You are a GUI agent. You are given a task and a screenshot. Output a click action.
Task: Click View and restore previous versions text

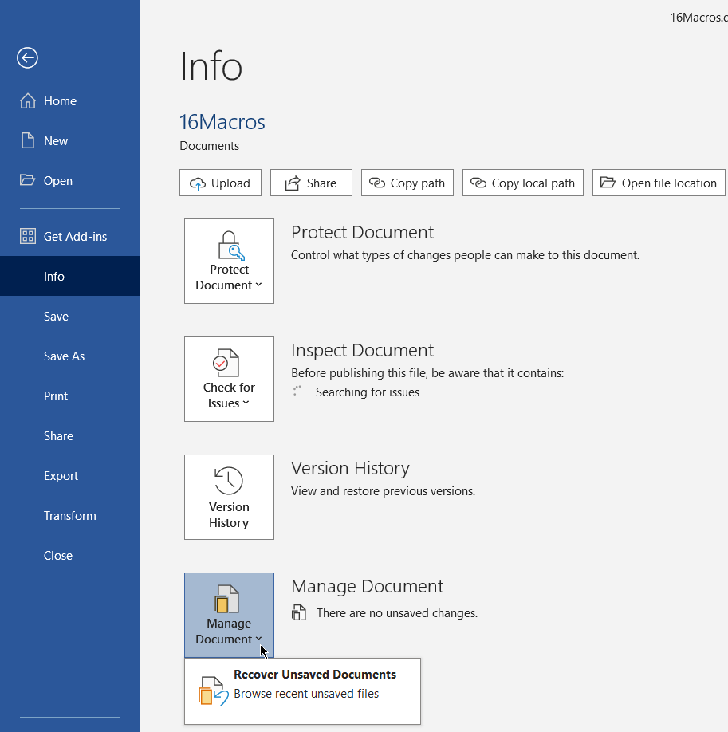[383, 491]
